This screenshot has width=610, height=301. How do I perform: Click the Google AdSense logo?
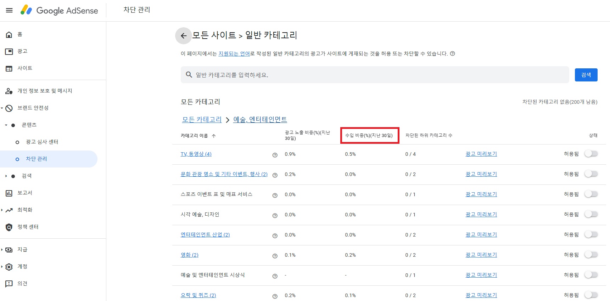pos(59,10)
